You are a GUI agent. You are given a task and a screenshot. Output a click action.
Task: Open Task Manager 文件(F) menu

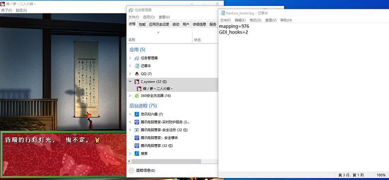click(134, 17)
